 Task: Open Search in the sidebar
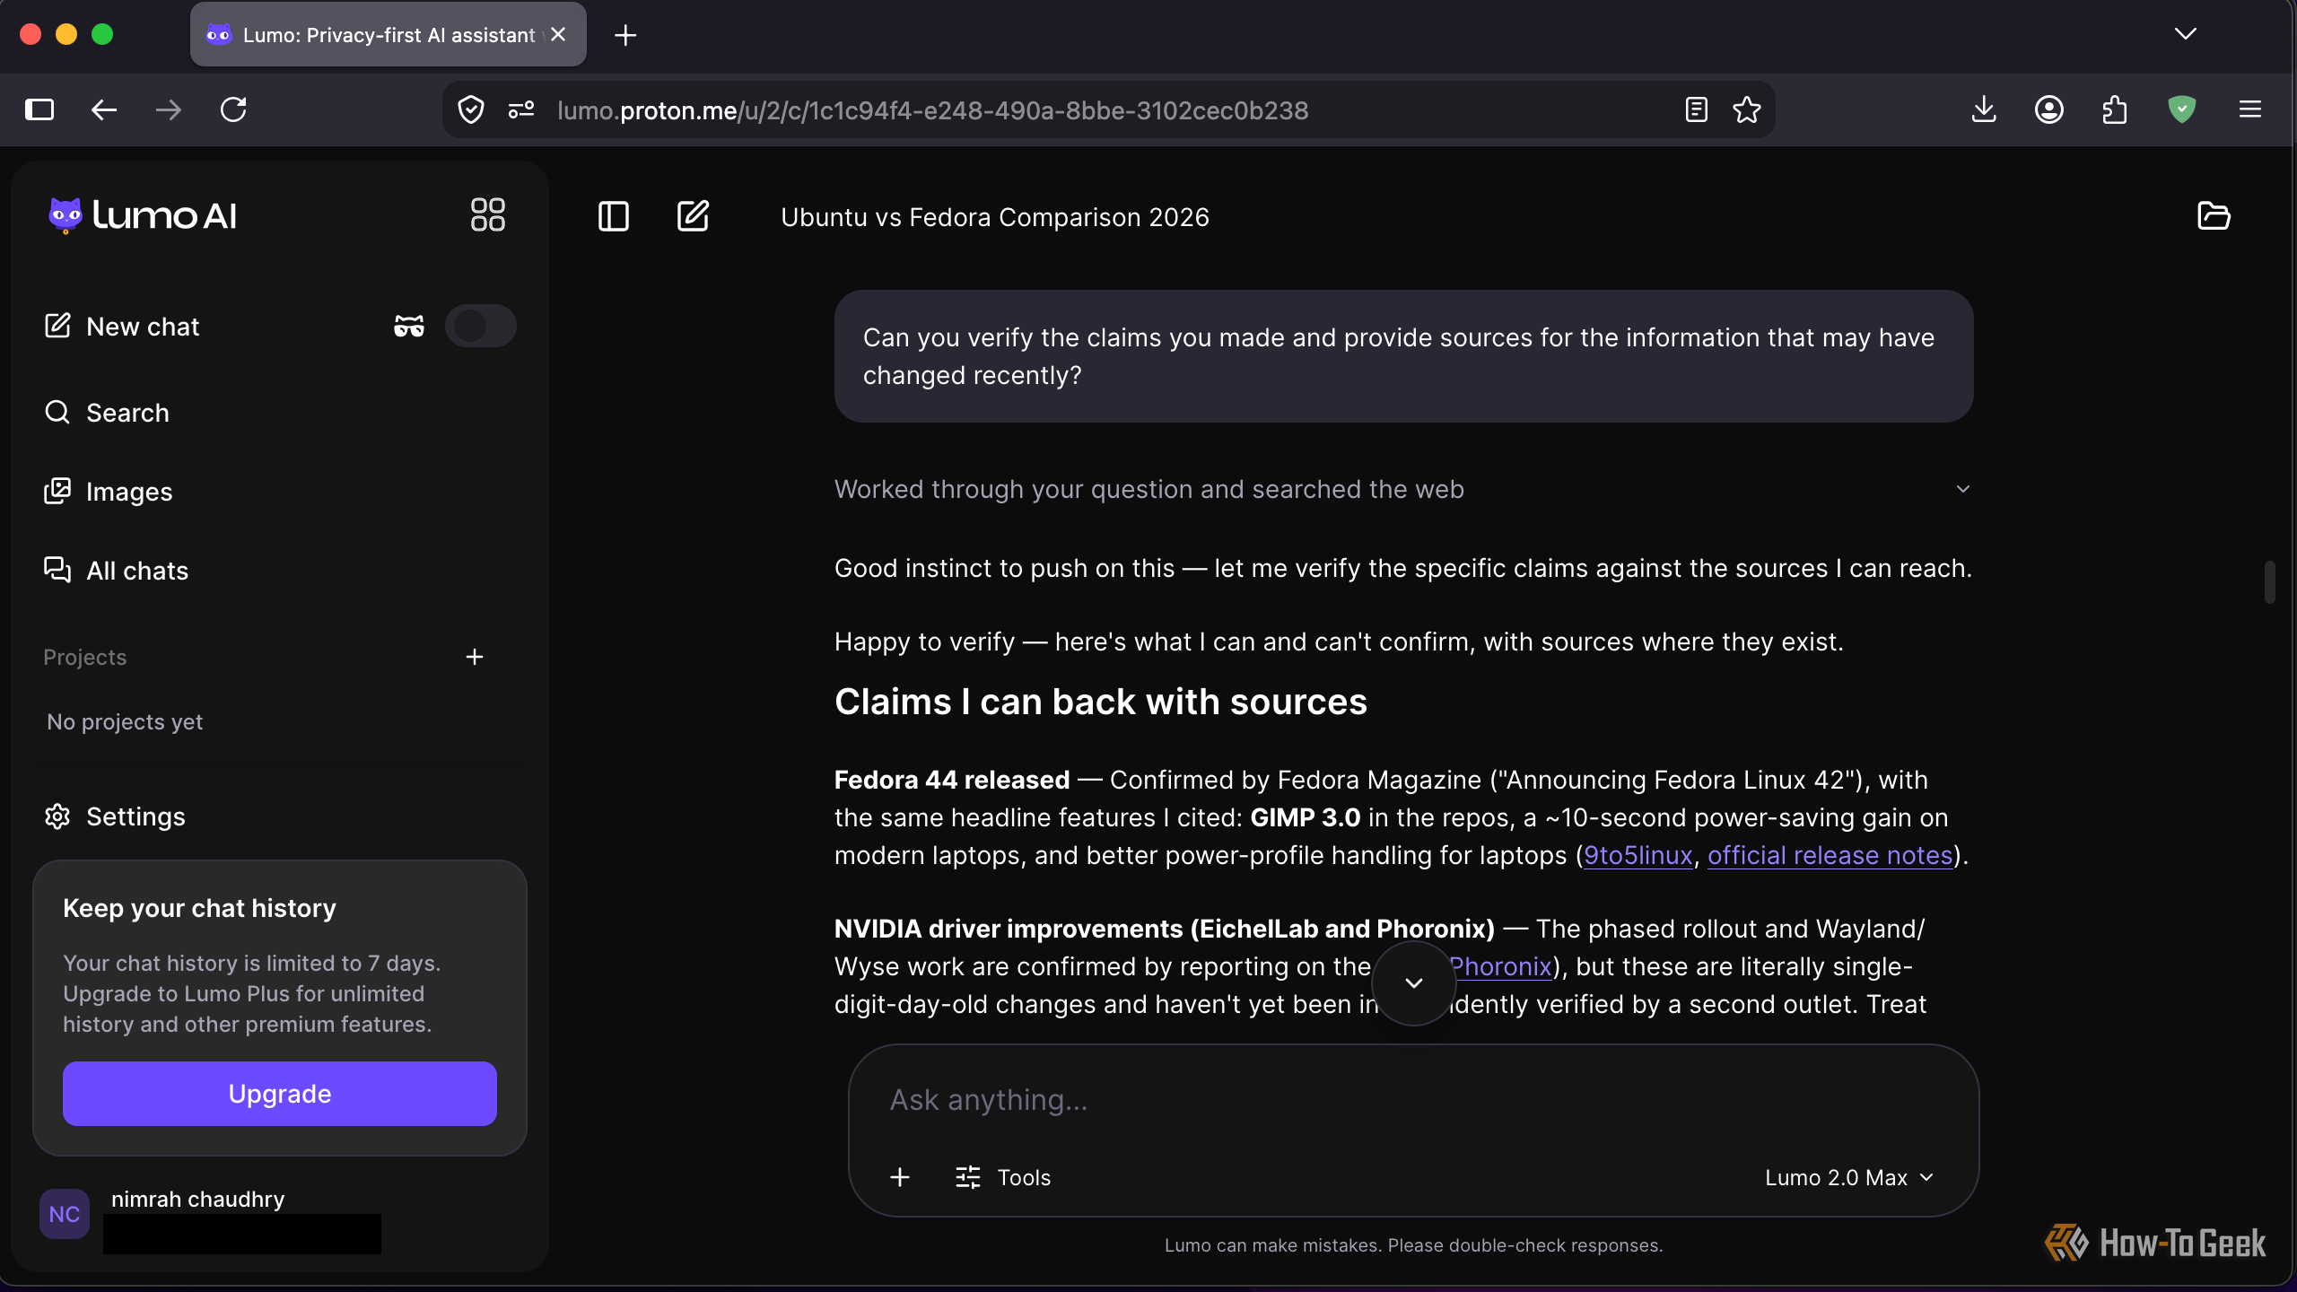107,413
